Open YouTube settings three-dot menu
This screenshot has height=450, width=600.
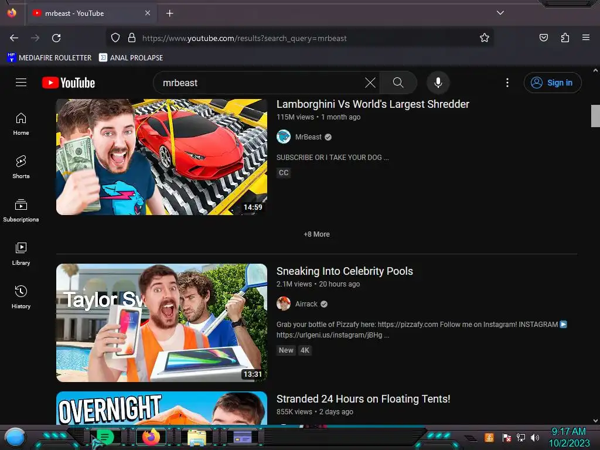tap(507, 83)
